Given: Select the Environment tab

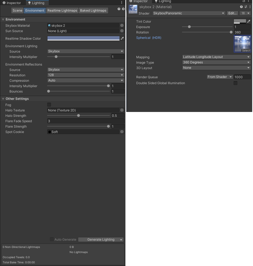Looking at the screenshot, I should pyautogui.click(x=35, y=11).
